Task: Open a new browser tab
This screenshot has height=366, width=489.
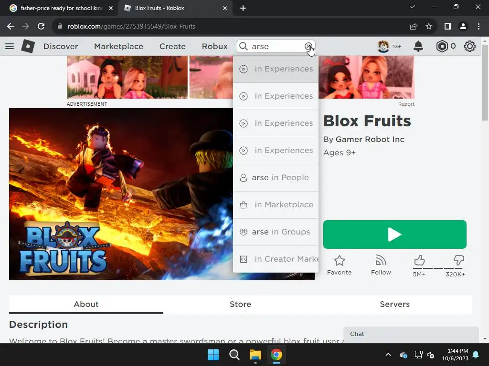Action: (x=243, y=8)
